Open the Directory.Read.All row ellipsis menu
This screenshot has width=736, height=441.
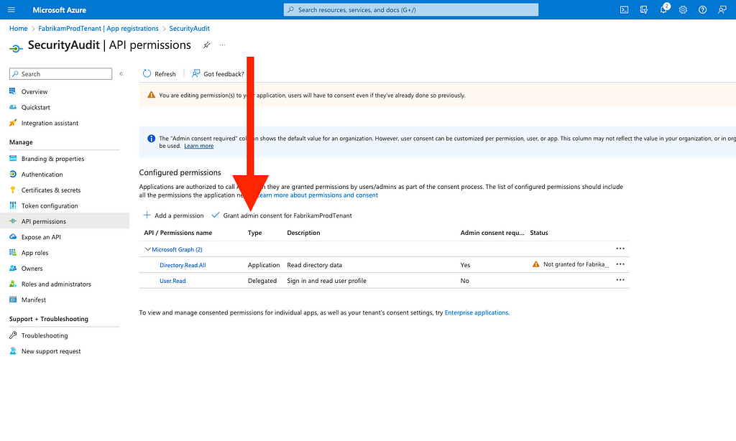point(620,264)
